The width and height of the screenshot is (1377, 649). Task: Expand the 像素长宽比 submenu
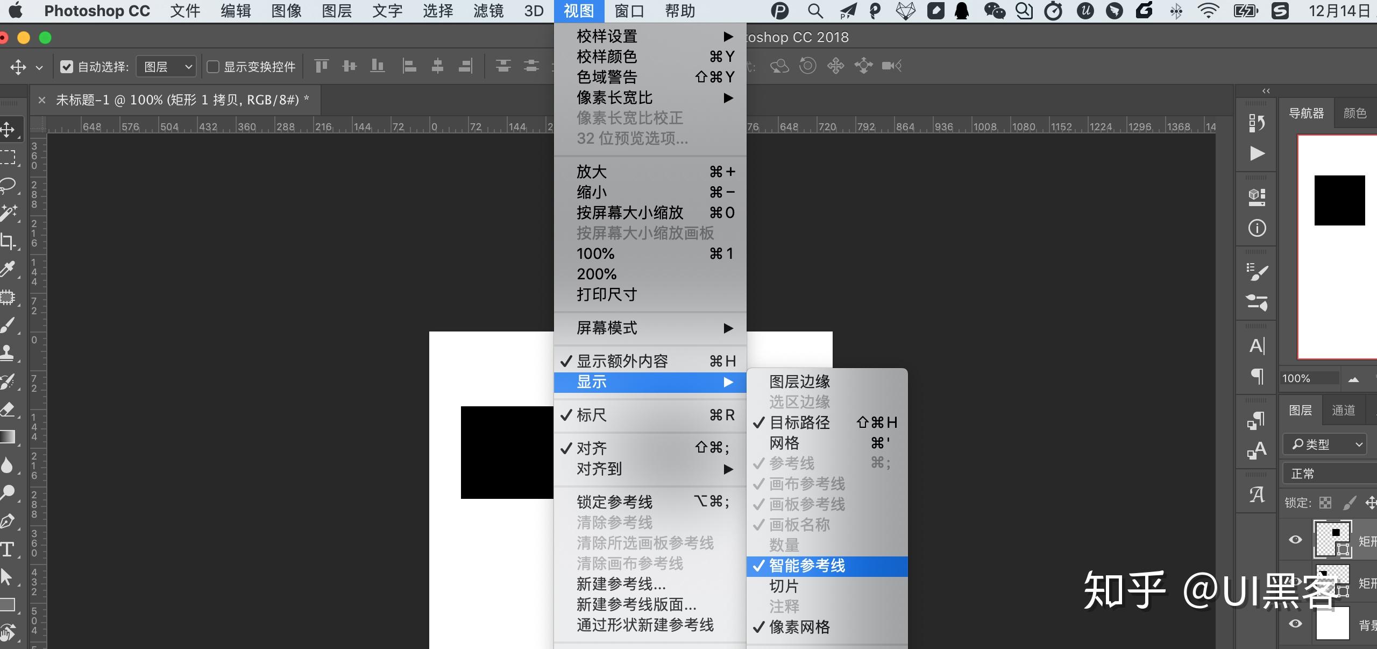(650, 97)
